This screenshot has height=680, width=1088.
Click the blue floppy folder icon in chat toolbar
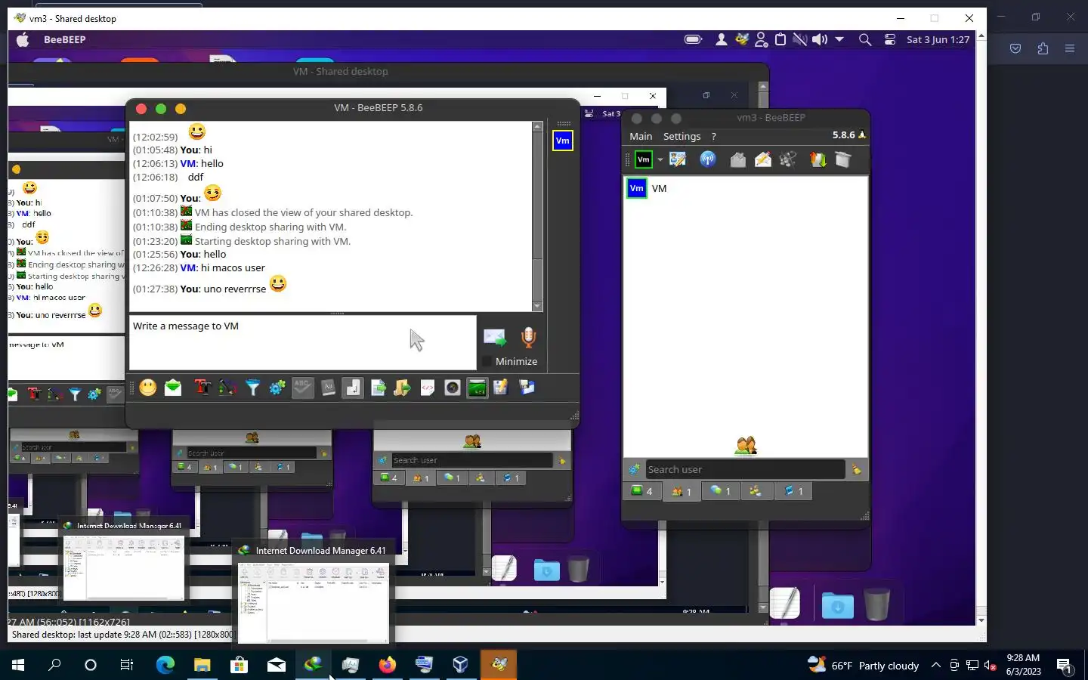point(527,388)
